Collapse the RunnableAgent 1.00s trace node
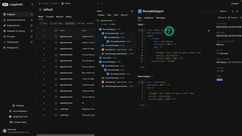This screenshot has height=136, width=242. pos(133,29)
